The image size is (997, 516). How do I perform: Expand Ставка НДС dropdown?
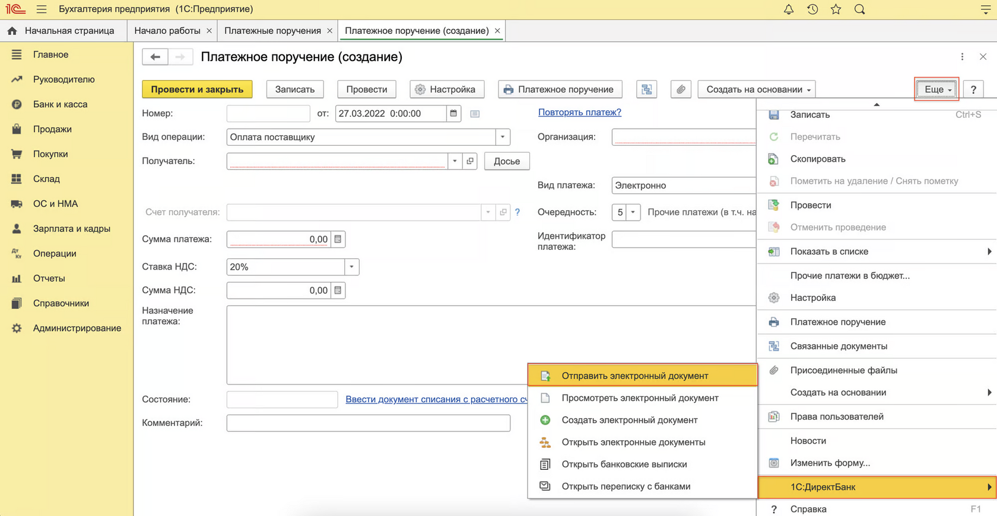(x=351, y=267)
